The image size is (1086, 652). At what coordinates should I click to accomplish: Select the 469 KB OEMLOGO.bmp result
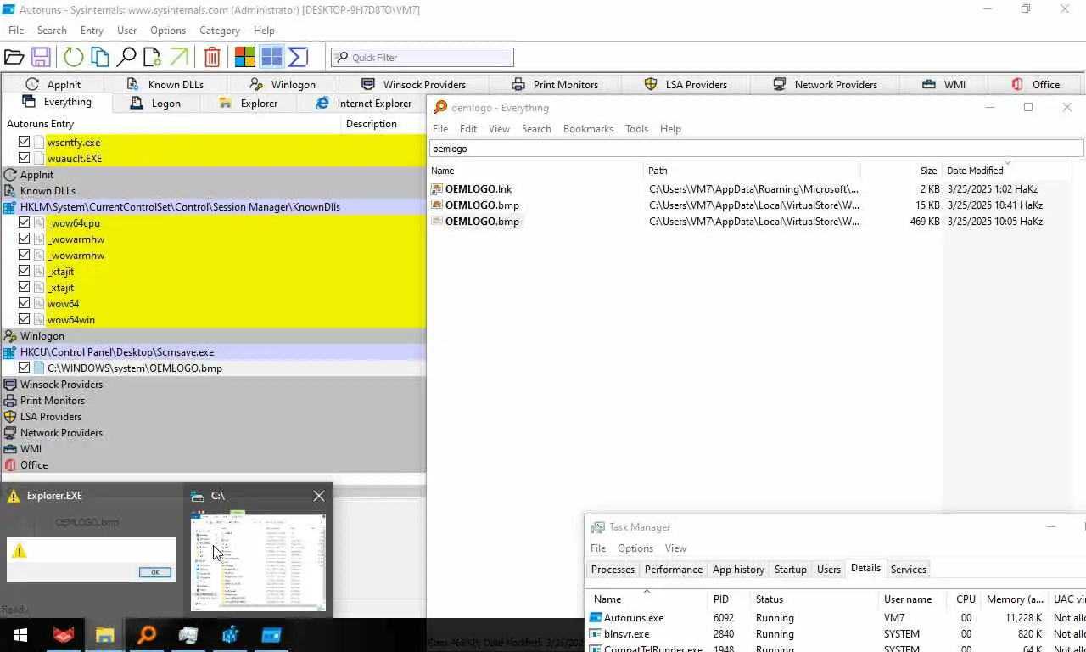482,222
